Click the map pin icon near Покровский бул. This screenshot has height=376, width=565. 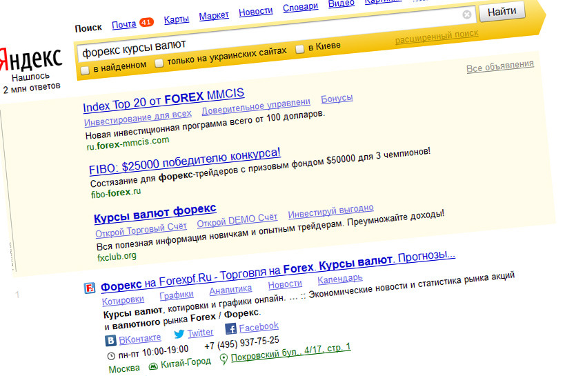coord(224,359)
